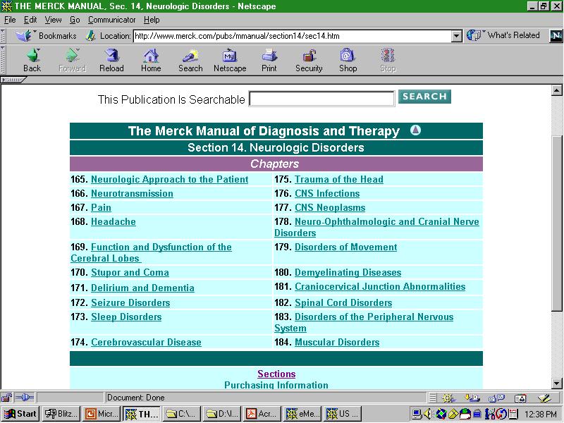Open the Edit menu
The height and width of the screenshot is (423, 564).
(30, 20)
